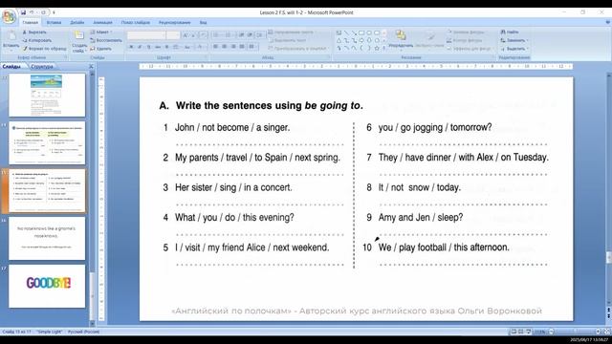Toggle bulleted list button
The width and height of the screenshot is (612, 344).
point(217,35)
